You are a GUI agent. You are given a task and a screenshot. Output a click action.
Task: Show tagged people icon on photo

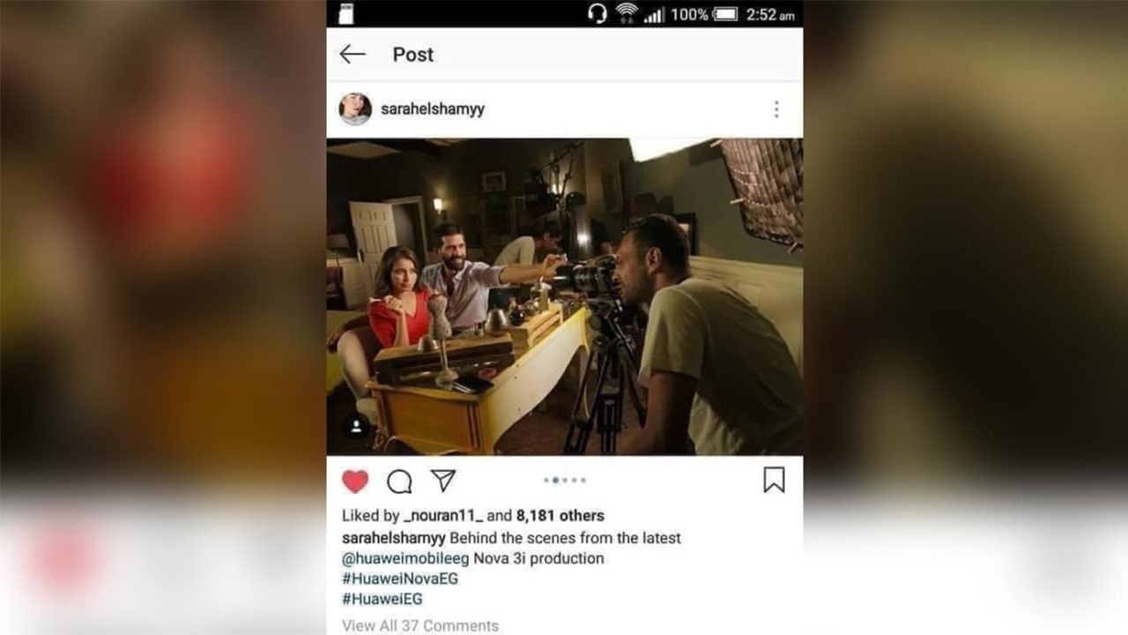pyautogui.click(x=356, y=427)
